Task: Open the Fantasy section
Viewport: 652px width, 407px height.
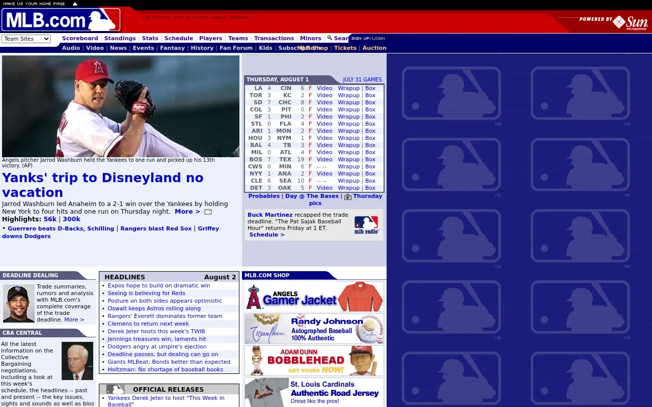Action: (x=173, y=48)
